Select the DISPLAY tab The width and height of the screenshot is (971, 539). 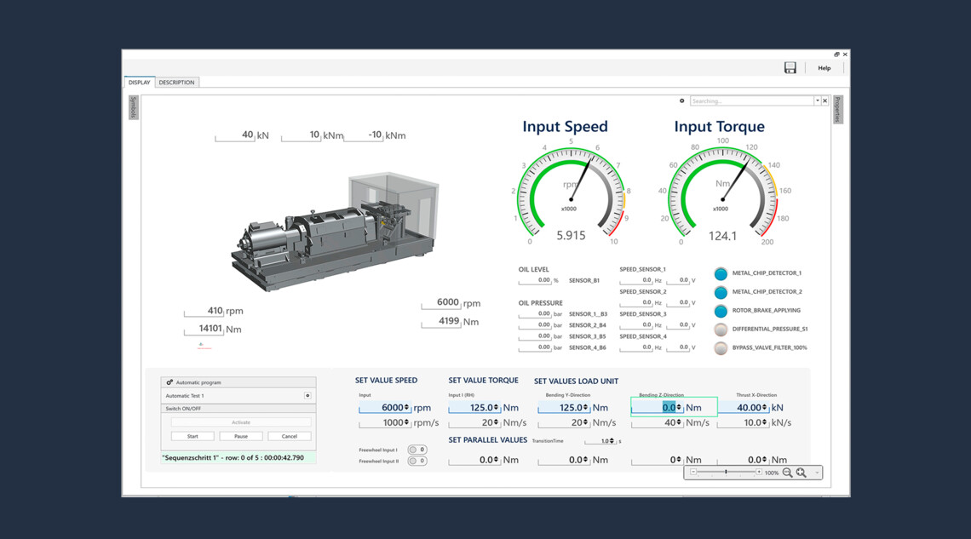[139, 82]
